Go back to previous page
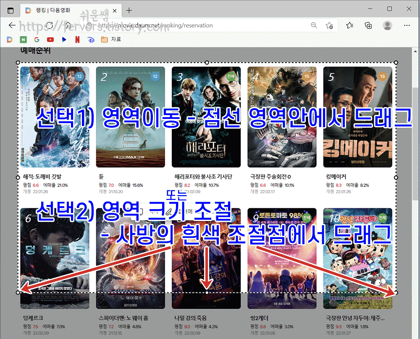 12,26
